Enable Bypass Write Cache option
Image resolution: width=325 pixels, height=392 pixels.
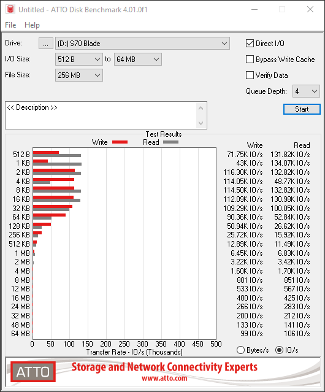coord(250,60)
